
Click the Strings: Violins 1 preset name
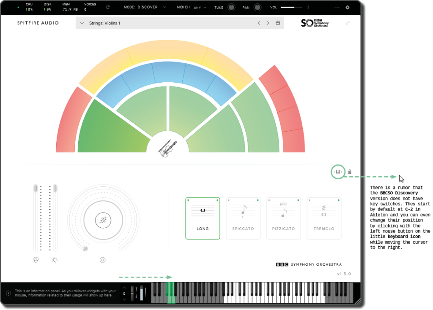tap(105, 23)
